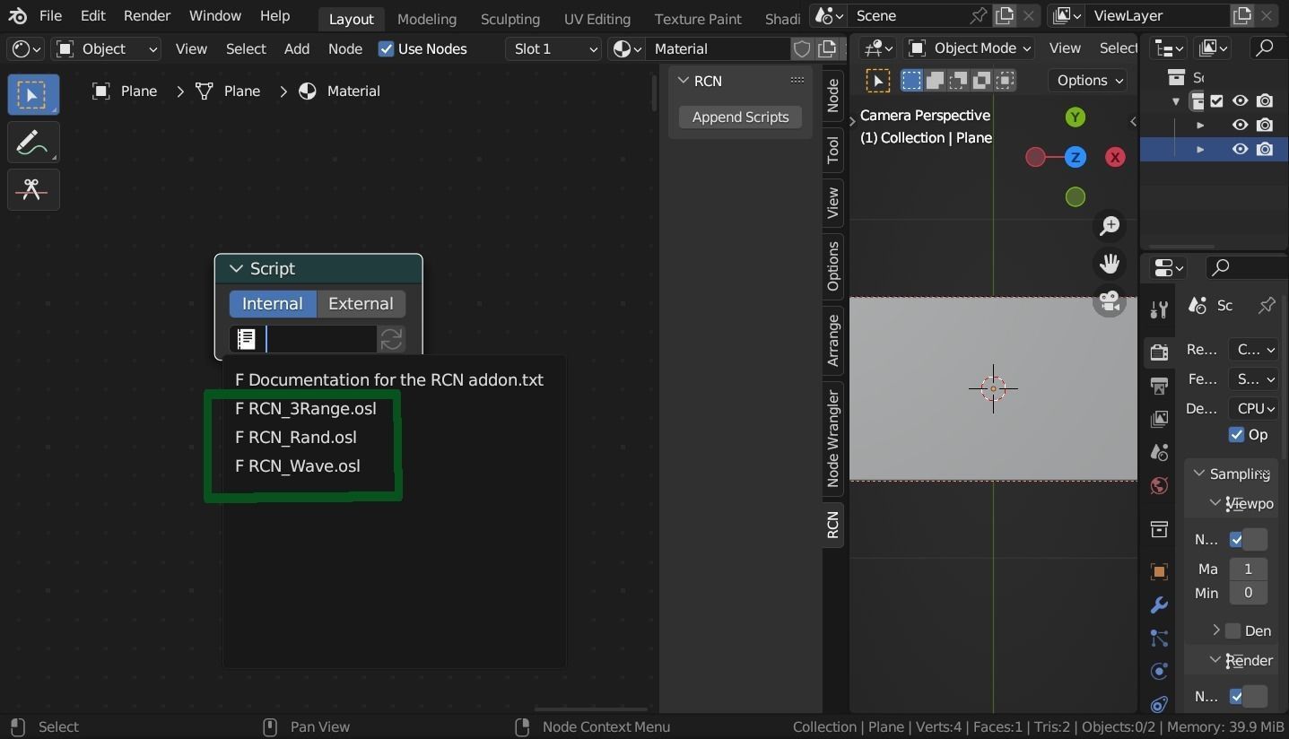Switch to the UV Editing workspace tab
The image size is (1289, 739).
click(x=597, y=19)
